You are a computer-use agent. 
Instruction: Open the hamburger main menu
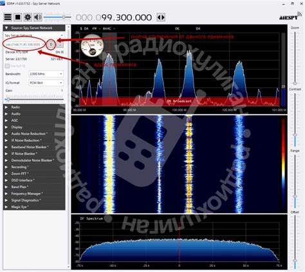(8, 17)
